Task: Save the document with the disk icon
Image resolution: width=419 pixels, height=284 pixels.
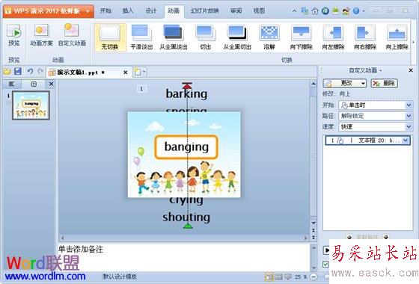Action: 18,71
